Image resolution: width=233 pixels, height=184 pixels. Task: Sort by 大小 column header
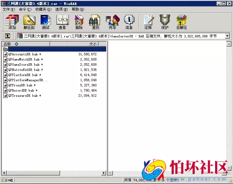[74, 44]
